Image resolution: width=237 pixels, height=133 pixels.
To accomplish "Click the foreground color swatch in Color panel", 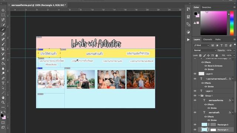I will (196, 13).
